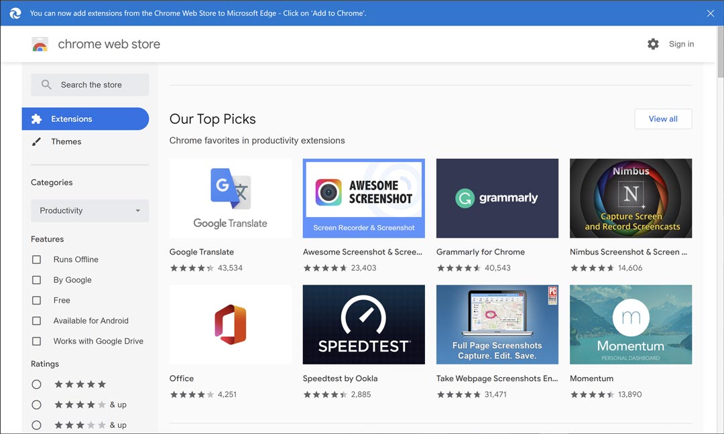
Task: Open the Grammarly for Chrome tile
Action: pyautogui.click(x=497, y=198)
